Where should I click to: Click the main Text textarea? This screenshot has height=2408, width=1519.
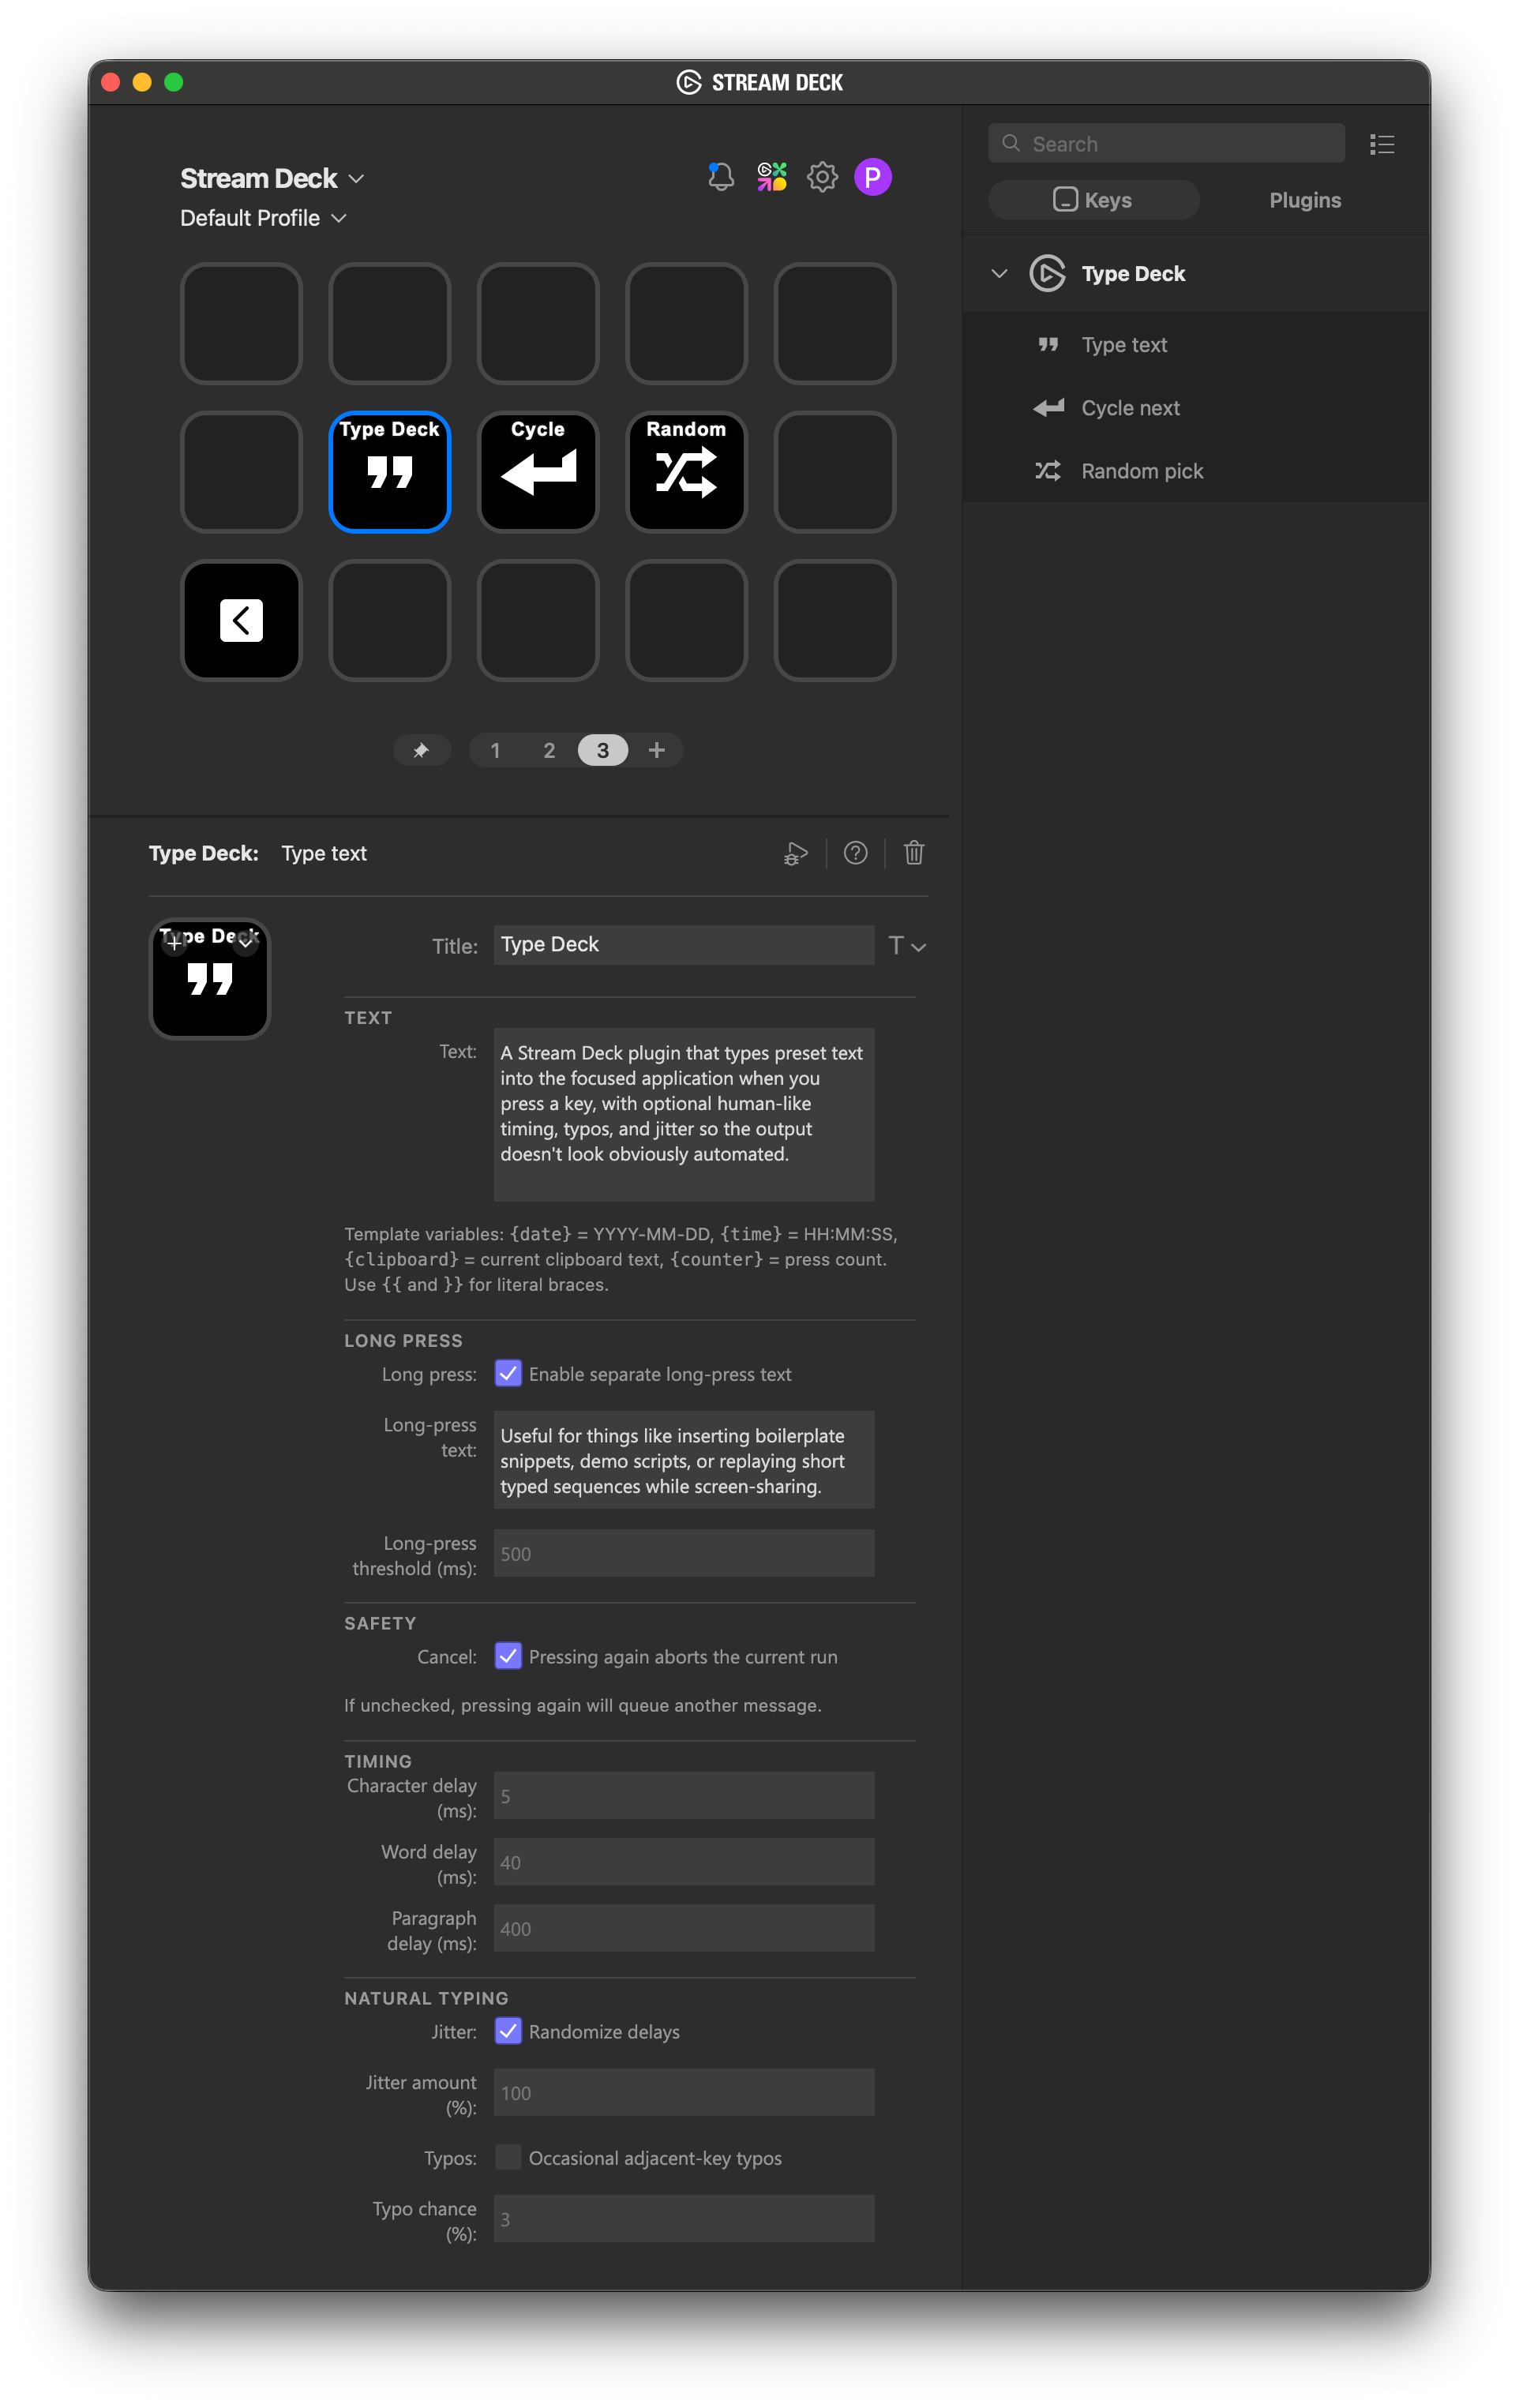(684, 1114)
